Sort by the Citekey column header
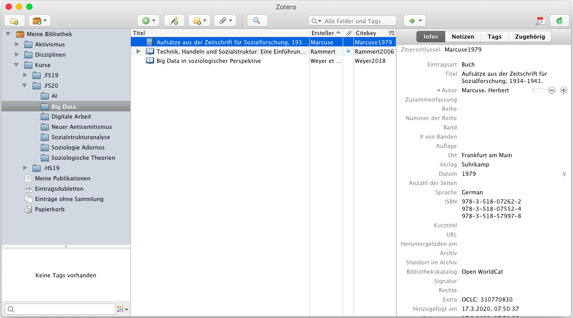 [x=370, y=33]
